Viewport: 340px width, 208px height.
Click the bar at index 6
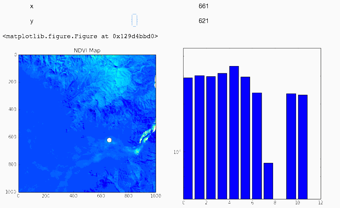(x=257, y=146)
